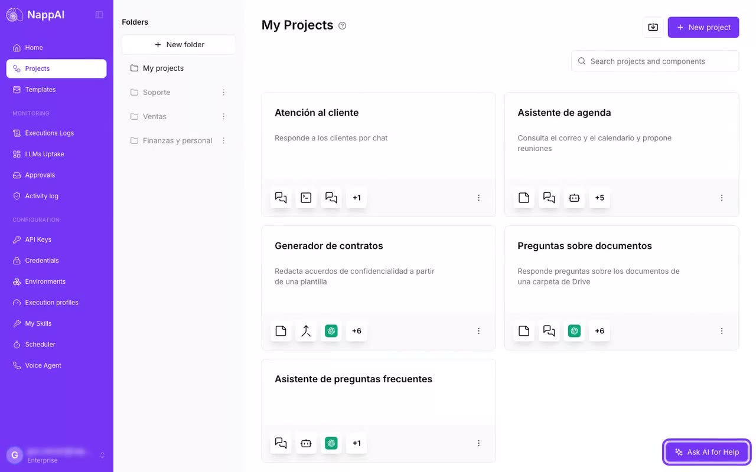Open the Atención al cliente project title

317,113
